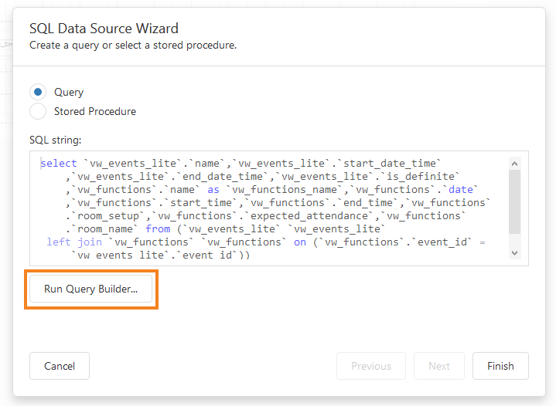556x406 pixels.
Task: Click the 'Query' option label
Action: tap(69, 92)
